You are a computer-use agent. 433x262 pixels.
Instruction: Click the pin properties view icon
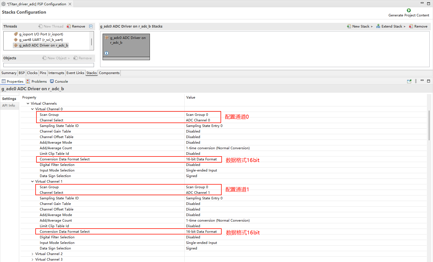(x=409, y=81)
